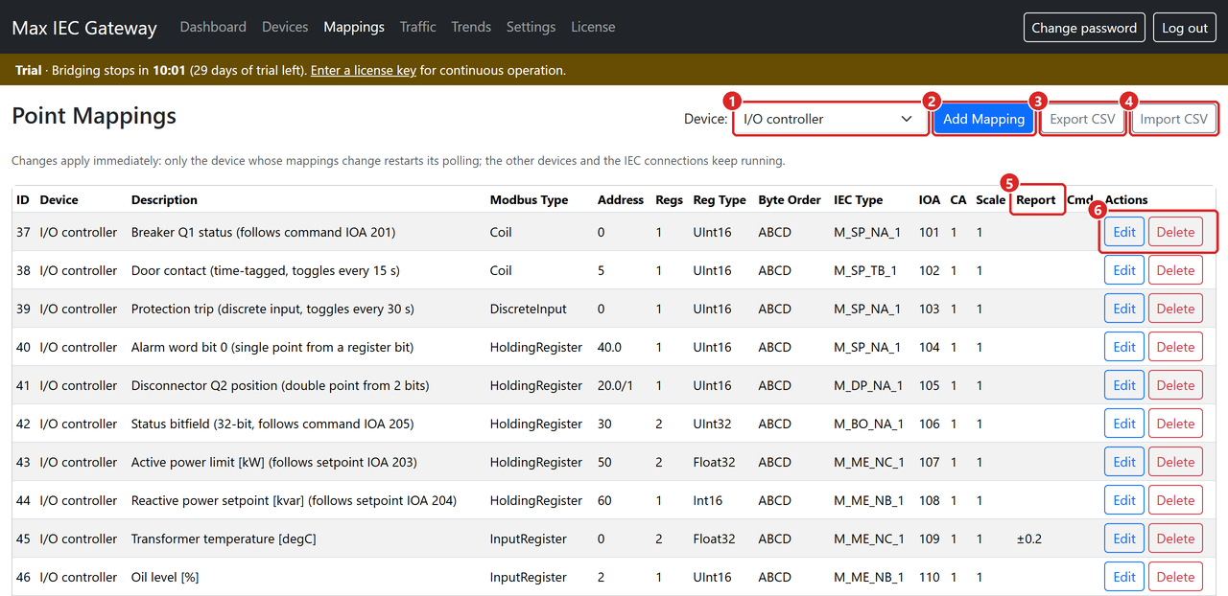Screen dimensions: 1228x596
Task: Follow the Enter a license key link
Action: click(364, 70)
